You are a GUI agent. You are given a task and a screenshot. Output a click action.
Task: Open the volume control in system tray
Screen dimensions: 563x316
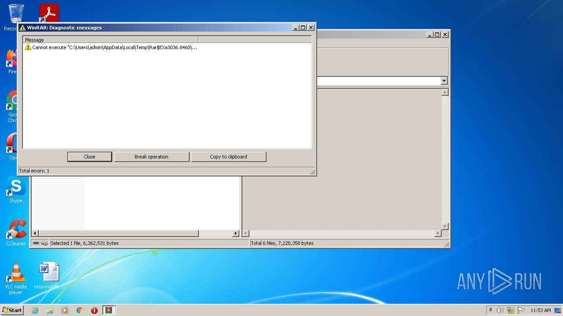click(500, 310)
